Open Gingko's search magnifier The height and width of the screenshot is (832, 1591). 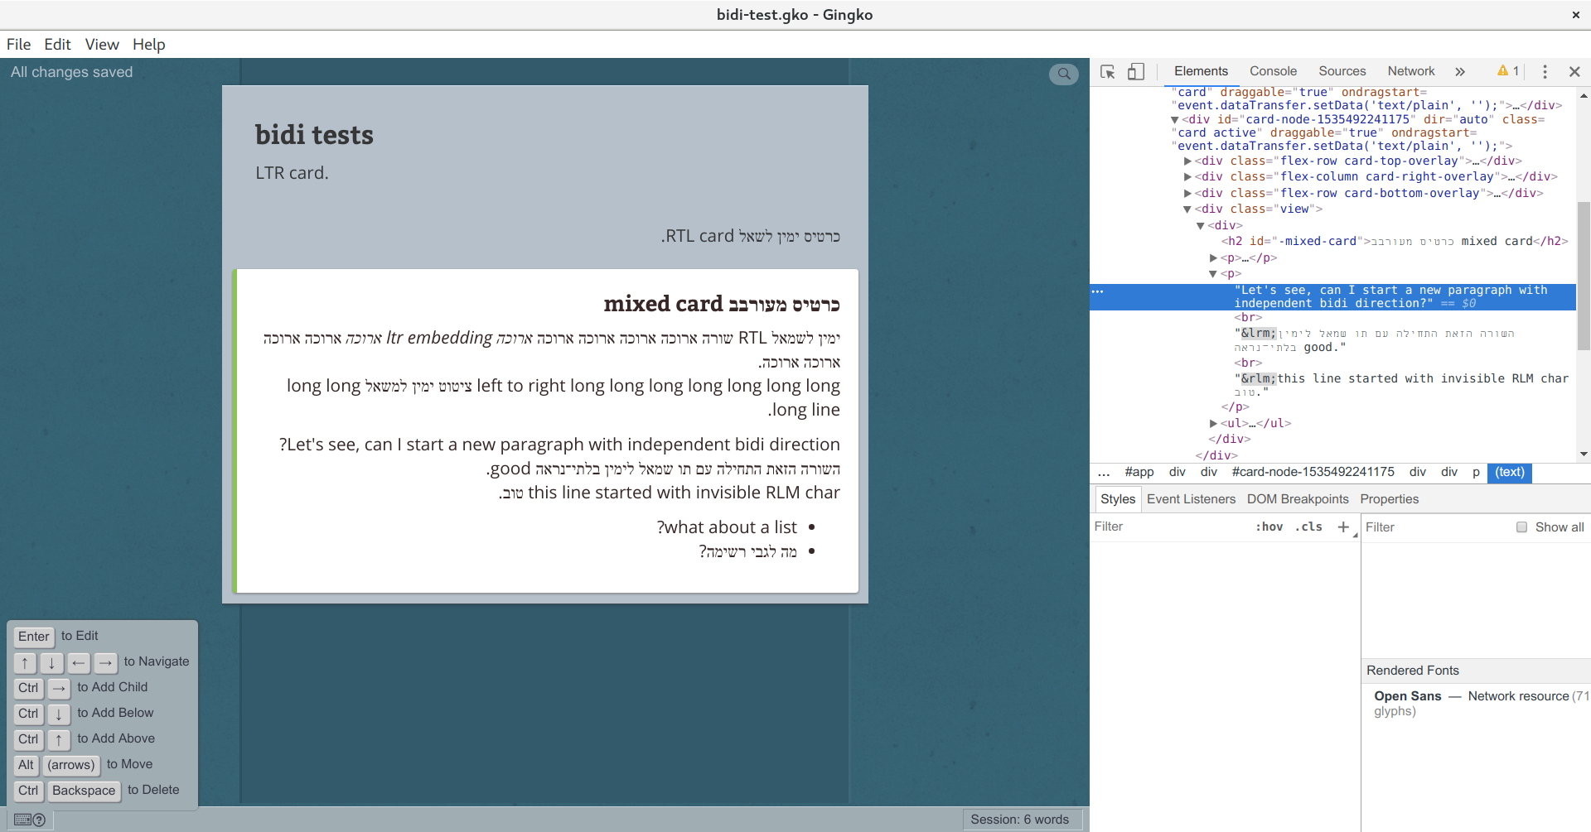(1063, 74)
